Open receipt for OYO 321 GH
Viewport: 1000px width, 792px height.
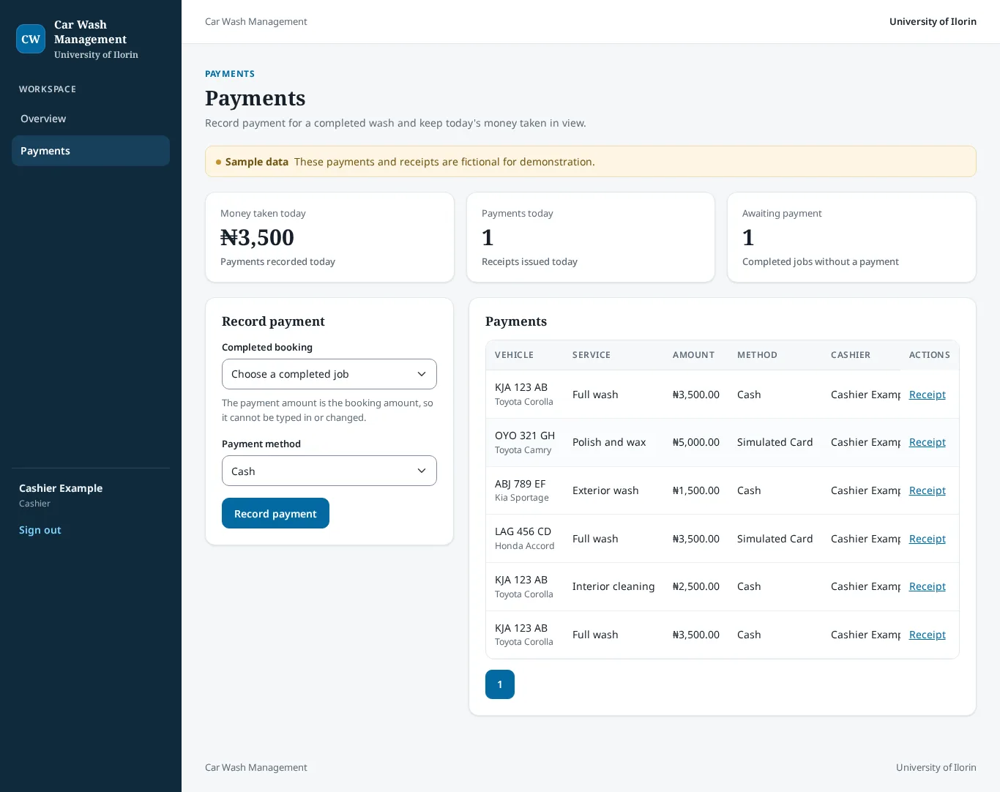click(927, 442)
